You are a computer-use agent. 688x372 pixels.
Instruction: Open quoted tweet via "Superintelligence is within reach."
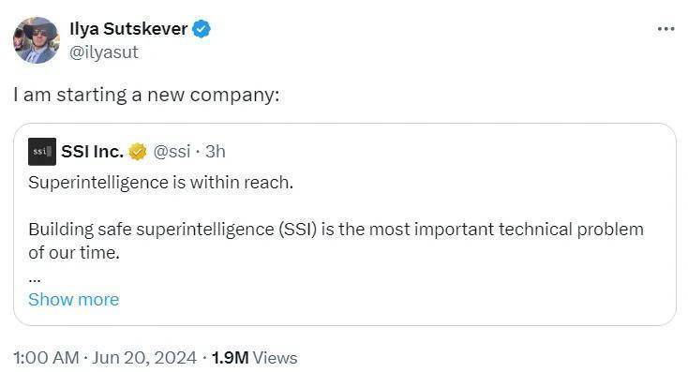[x=160, y=183]
